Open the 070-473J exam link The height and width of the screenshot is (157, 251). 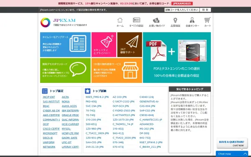(x=118, y=147)
